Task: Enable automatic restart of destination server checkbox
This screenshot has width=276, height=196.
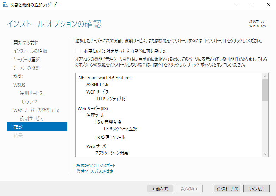Action: click(78, 51)
